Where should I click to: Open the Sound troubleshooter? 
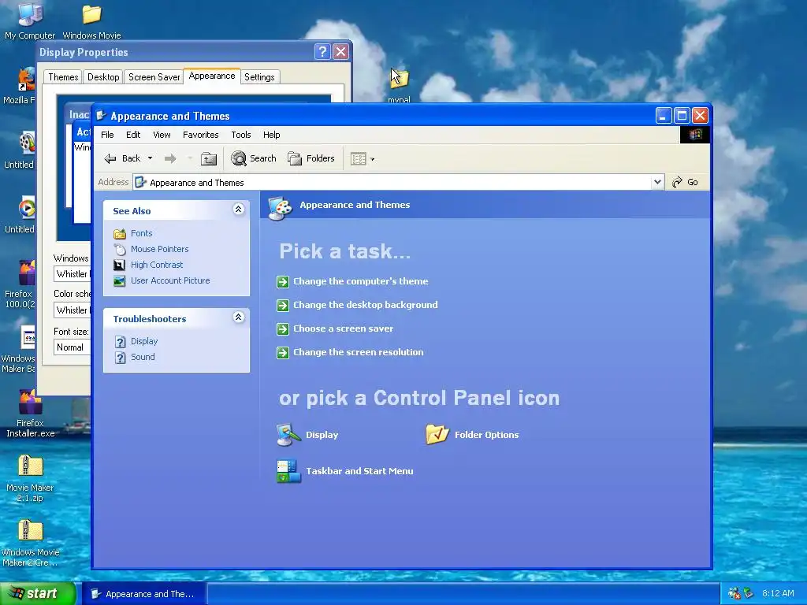[x=143, y=357]
